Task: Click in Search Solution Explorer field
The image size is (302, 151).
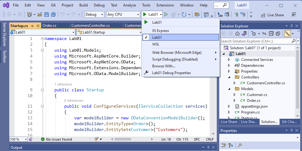Action: tap(256, 41)
